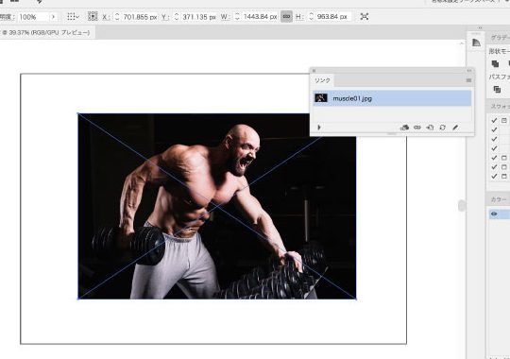Click the W width value field
This screenshot has width=510, height=359.
(x=260, y=17)
